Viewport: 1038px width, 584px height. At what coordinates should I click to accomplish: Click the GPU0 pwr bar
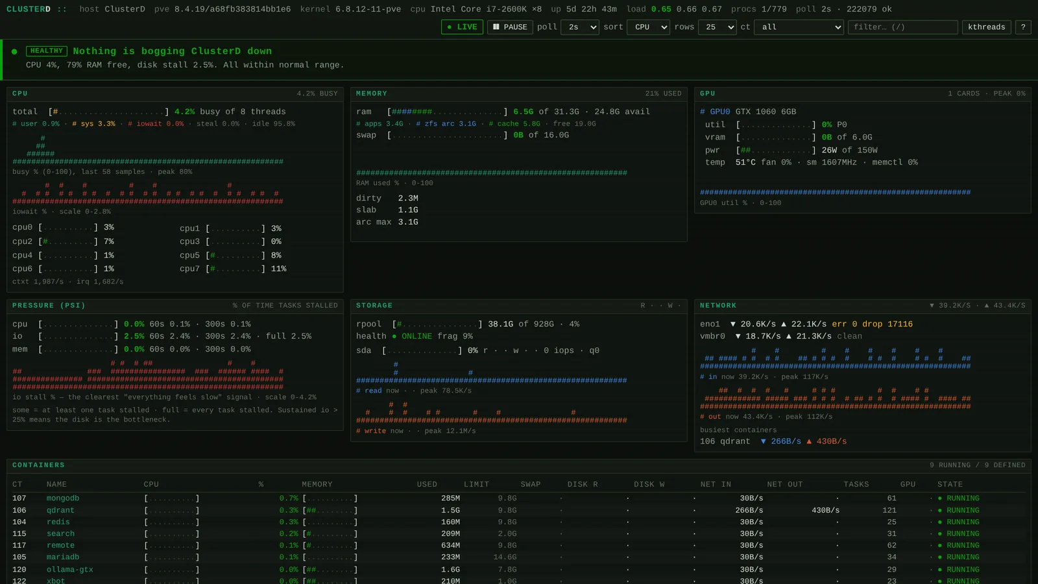pyautogui.click(x=776, y=150)
